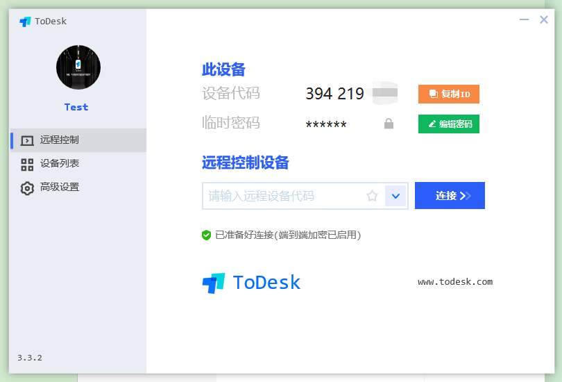Expand the remote device code dropdown arrow
Screen dimensions: 562x382
(x=395, y=196)
